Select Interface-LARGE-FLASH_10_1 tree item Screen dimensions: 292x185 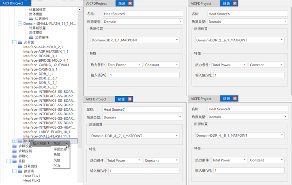[x=47, y=132]
